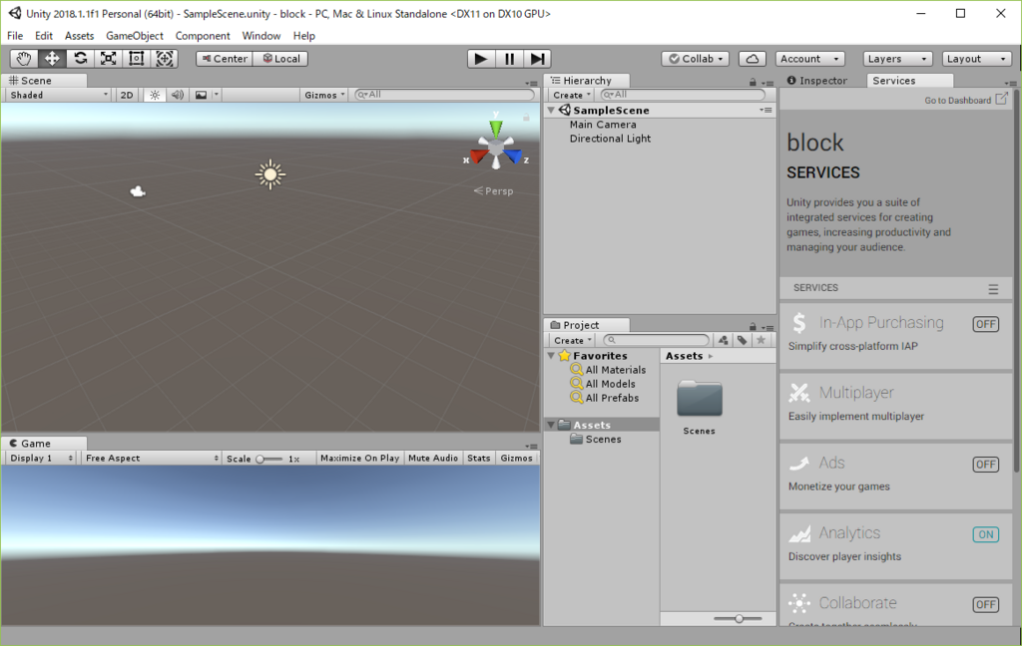Lock the Project panel

tap(753, 326)
